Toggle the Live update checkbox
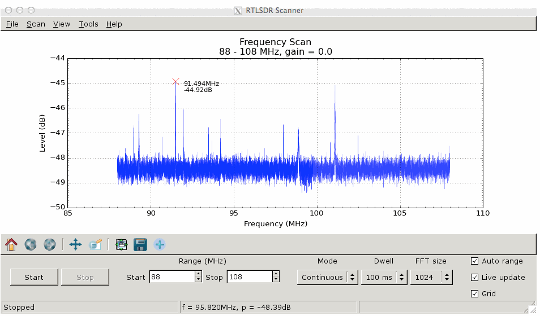 click(474, 277)
